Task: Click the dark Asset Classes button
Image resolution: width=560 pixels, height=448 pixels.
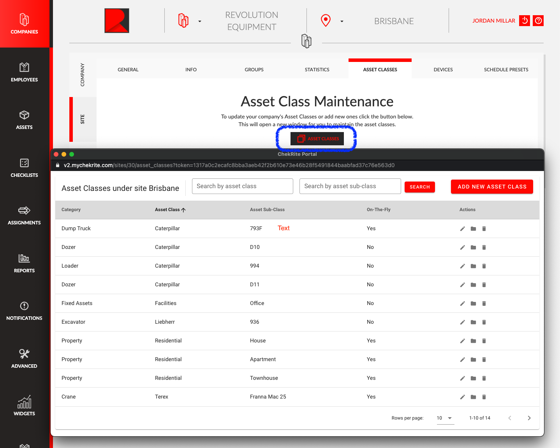Action: tap(317, 139)
